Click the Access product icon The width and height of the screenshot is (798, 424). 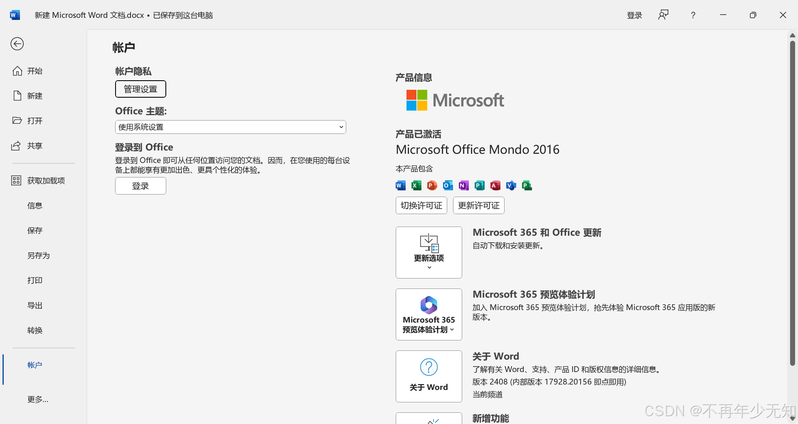[495, 185]
